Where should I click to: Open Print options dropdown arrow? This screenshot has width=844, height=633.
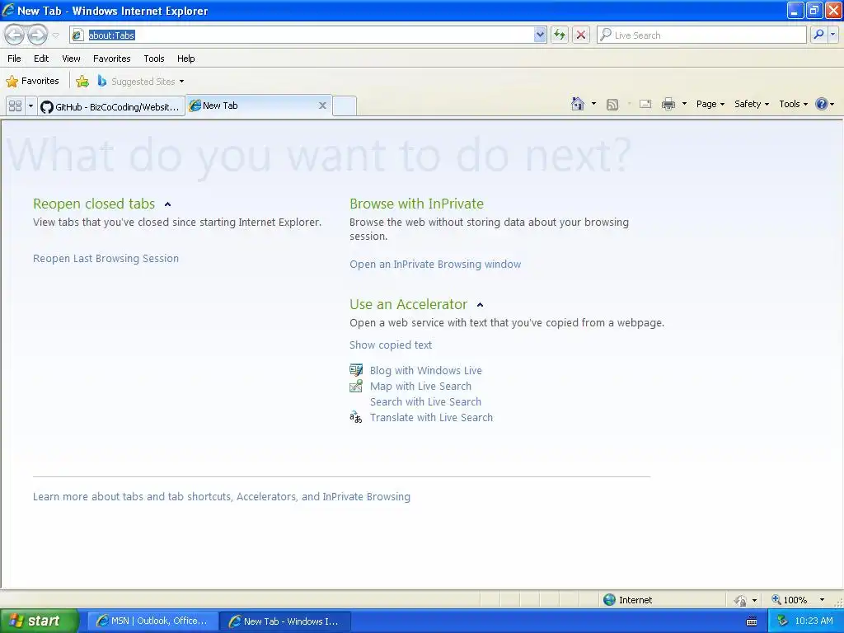pos(684,104)
